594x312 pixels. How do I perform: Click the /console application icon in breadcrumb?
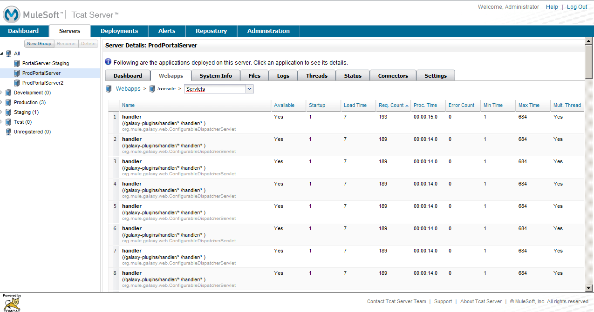pos(152,89)
